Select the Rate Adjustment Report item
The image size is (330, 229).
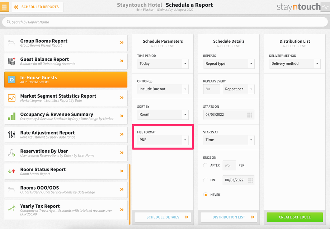tap(66, 135)
